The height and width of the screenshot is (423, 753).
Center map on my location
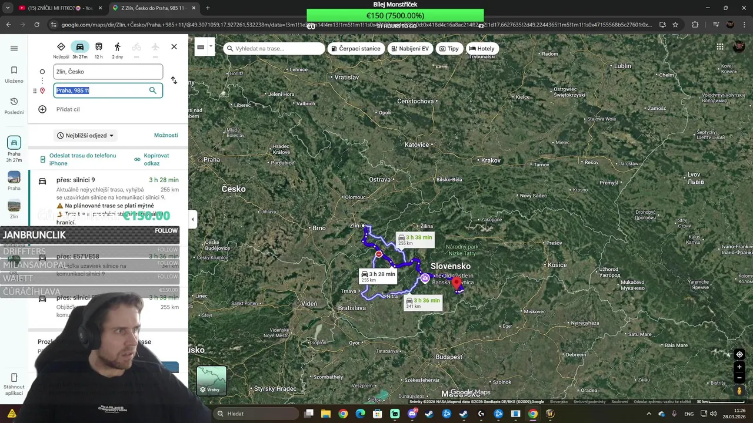pos(739,354)
